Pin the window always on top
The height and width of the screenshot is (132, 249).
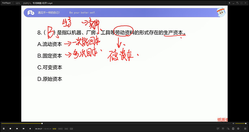pos(229,3)
